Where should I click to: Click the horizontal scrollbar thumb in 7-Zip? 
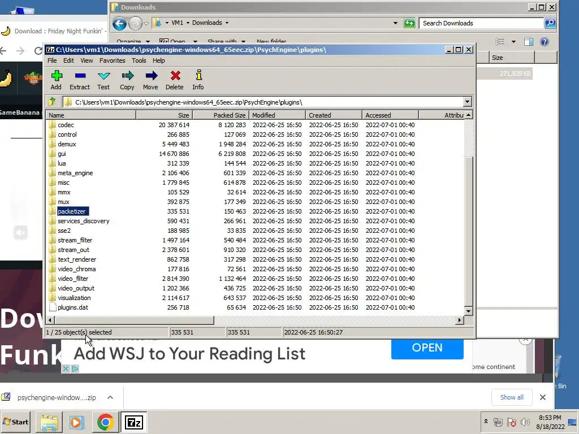[134, 320]
